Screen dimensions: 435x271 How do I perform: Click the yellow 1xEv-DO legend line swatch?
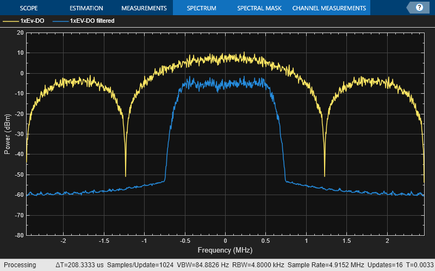click(x=10, y=21)
